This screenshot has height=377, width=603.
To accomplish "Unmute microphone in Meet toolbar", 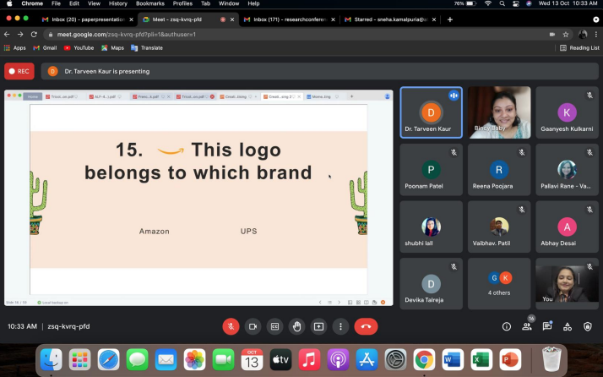I will (x=231, y=326).
